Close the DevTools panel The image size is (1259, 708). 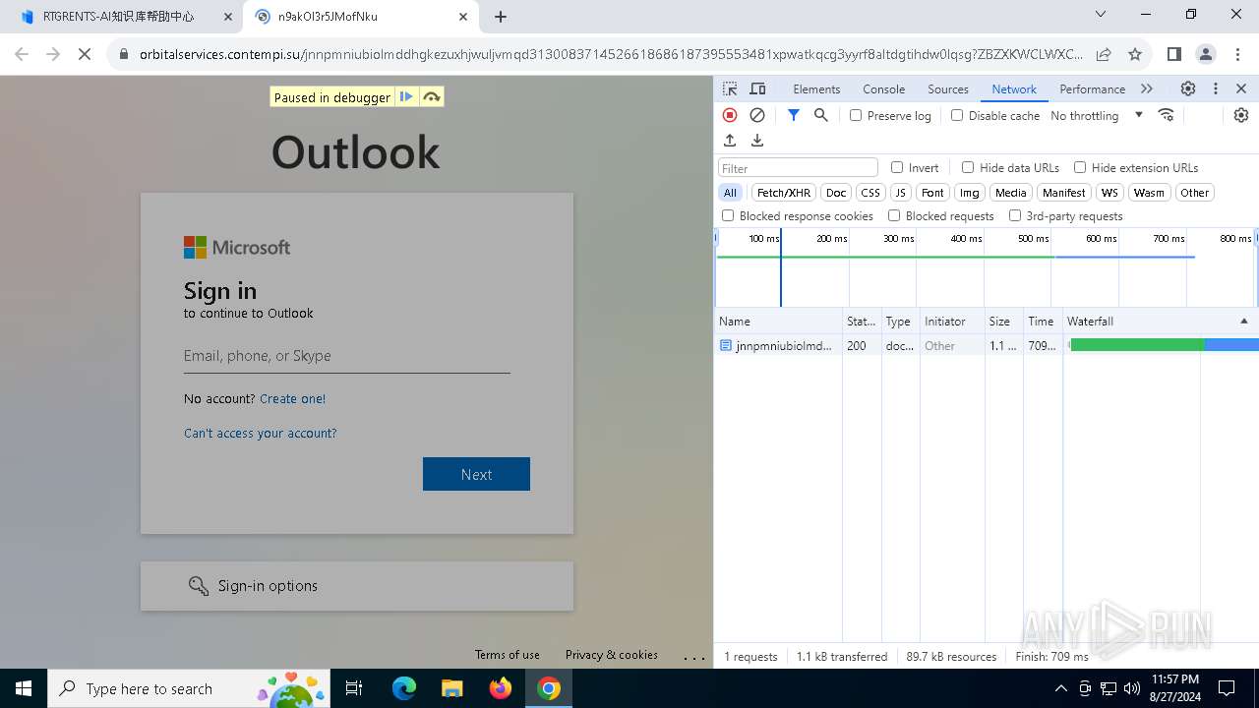coord(1241,88)
